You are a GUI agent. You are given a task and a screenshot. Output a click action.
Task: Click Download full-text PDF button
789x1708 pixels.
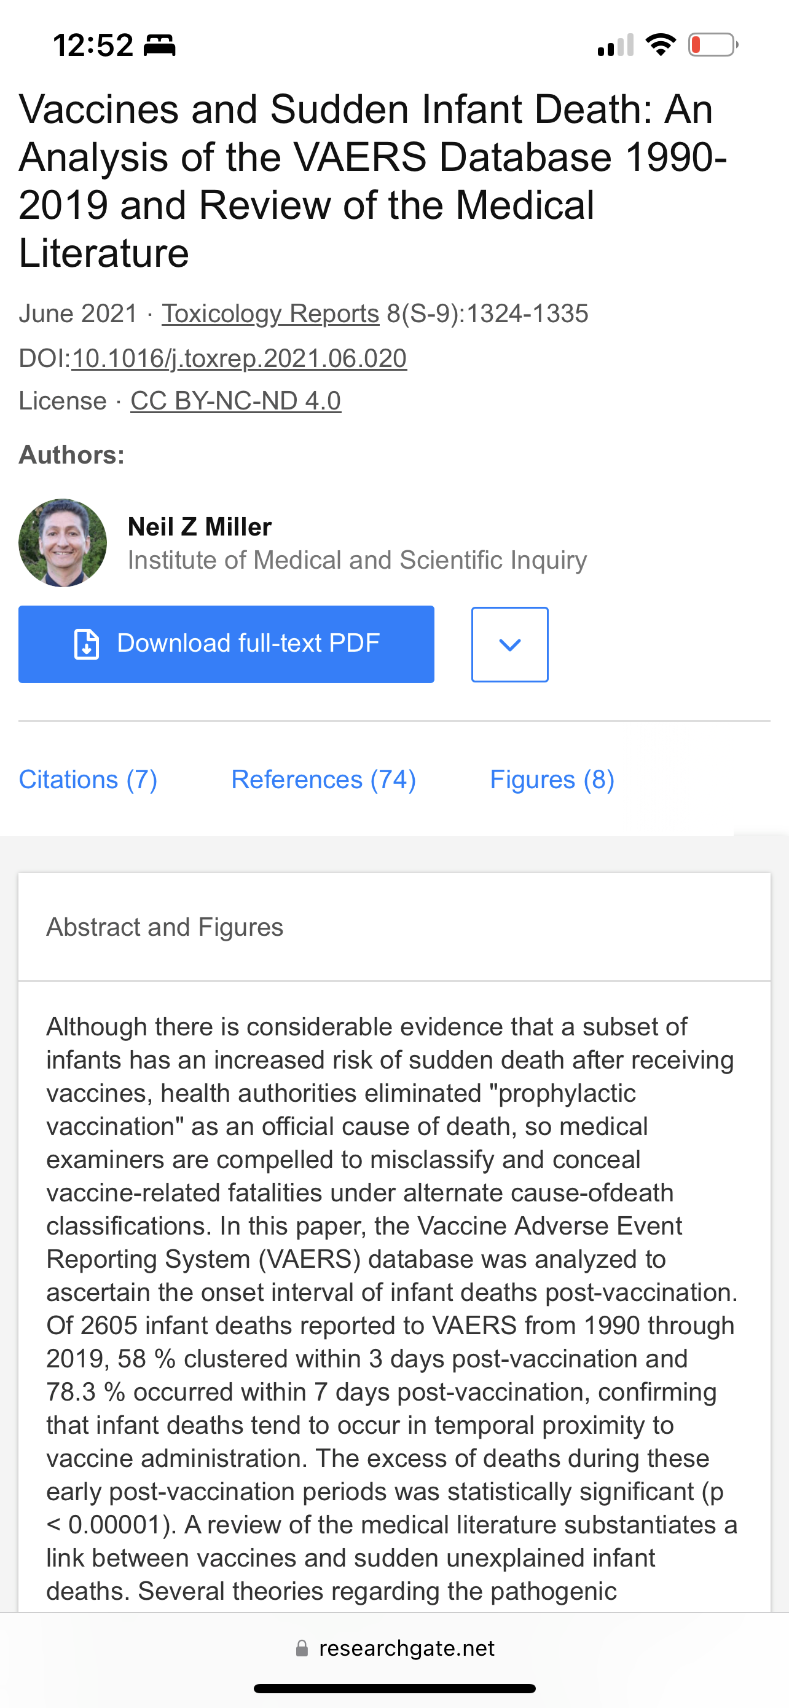coord(227,644)
